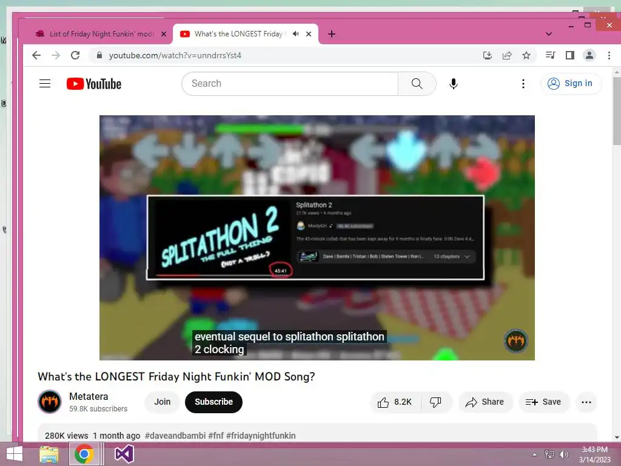Click video player to pause playback
This screenshot has width=621, height=466.
[317, 238]
